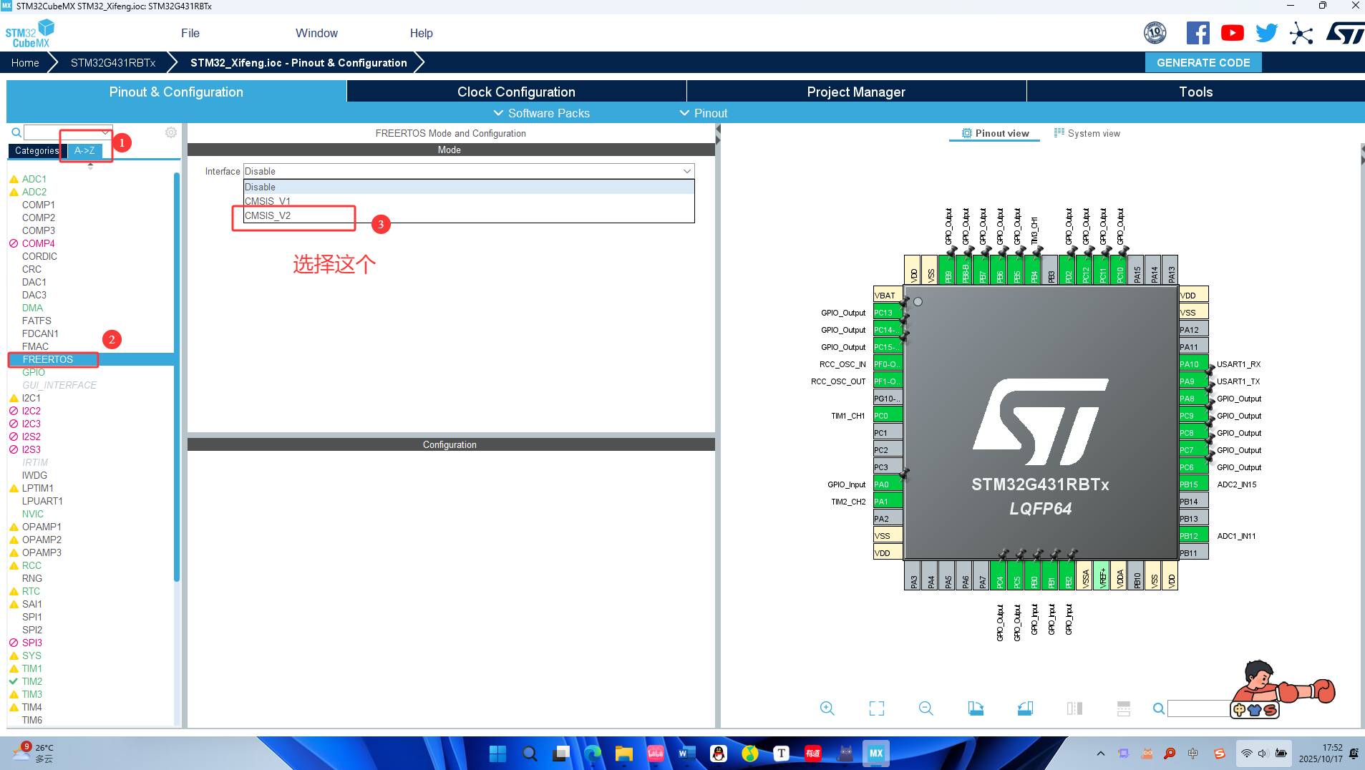Open the peripheral search combo box
This screenshot has width=1365, height=770.
coord(68,132)
